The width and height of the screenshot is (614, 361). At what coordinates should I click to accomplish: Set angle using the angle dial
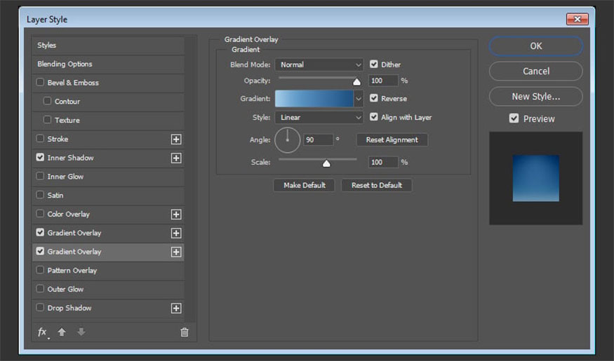tap(287, 139)
